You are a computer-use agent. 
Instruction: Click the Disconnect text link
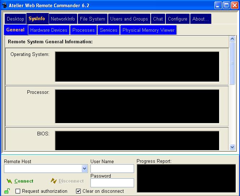(71, 181)
